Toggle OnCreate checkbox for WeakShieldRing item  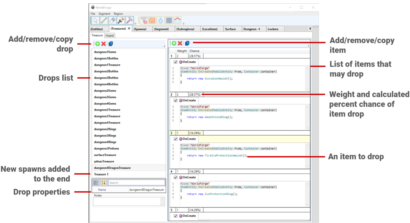176,100
